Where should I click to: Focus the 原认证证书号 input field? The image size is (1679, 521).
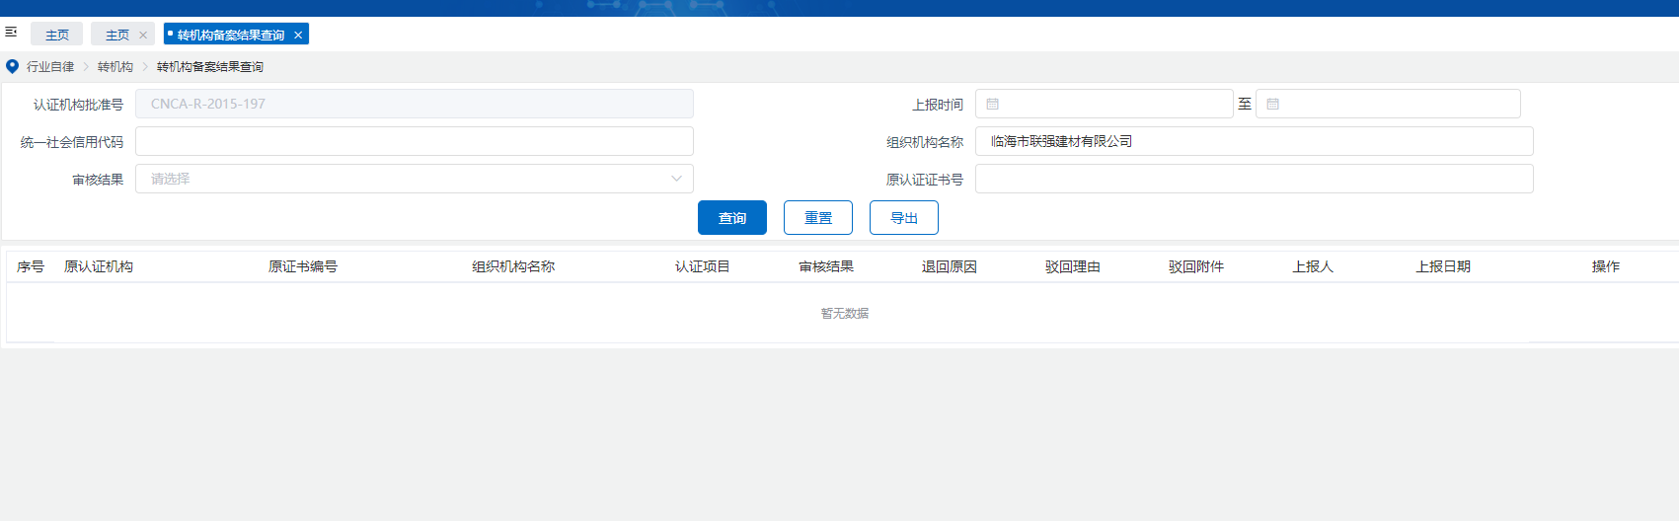coord(1255,179)
